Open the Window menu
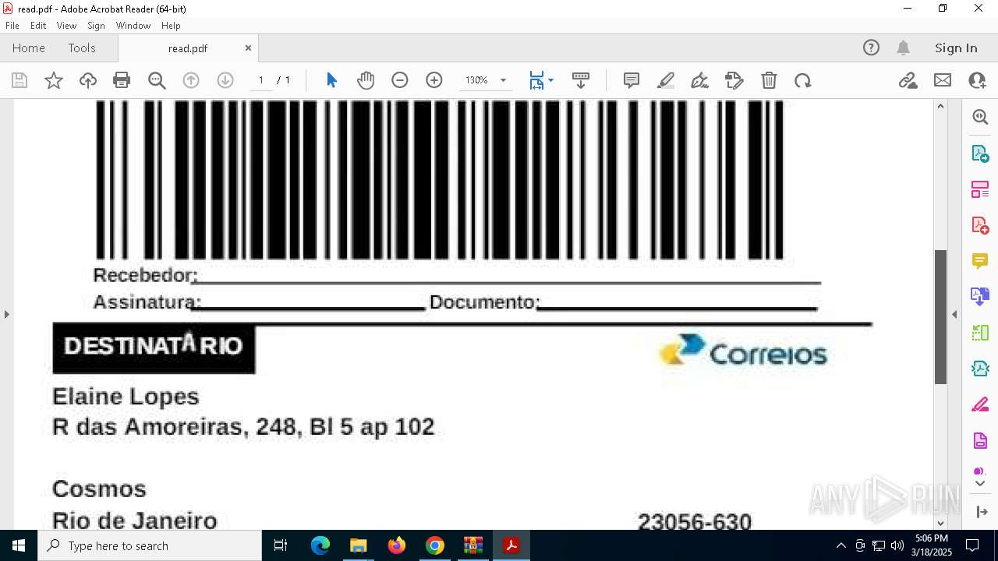Viewport: 998px width, 561px height. click(x=133, y=26)
